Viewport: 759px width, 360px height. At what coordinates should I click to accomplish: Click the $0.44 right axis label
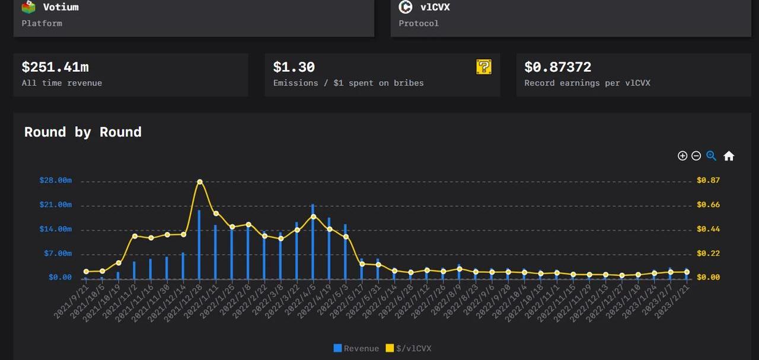(708, 229)
